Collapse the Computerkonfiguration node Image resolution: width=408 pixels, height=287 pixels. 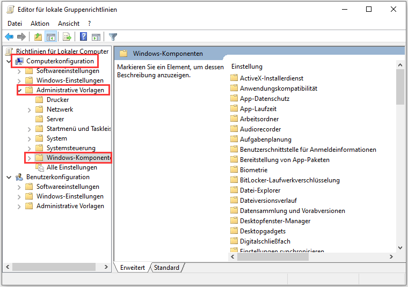click(9, 61)
